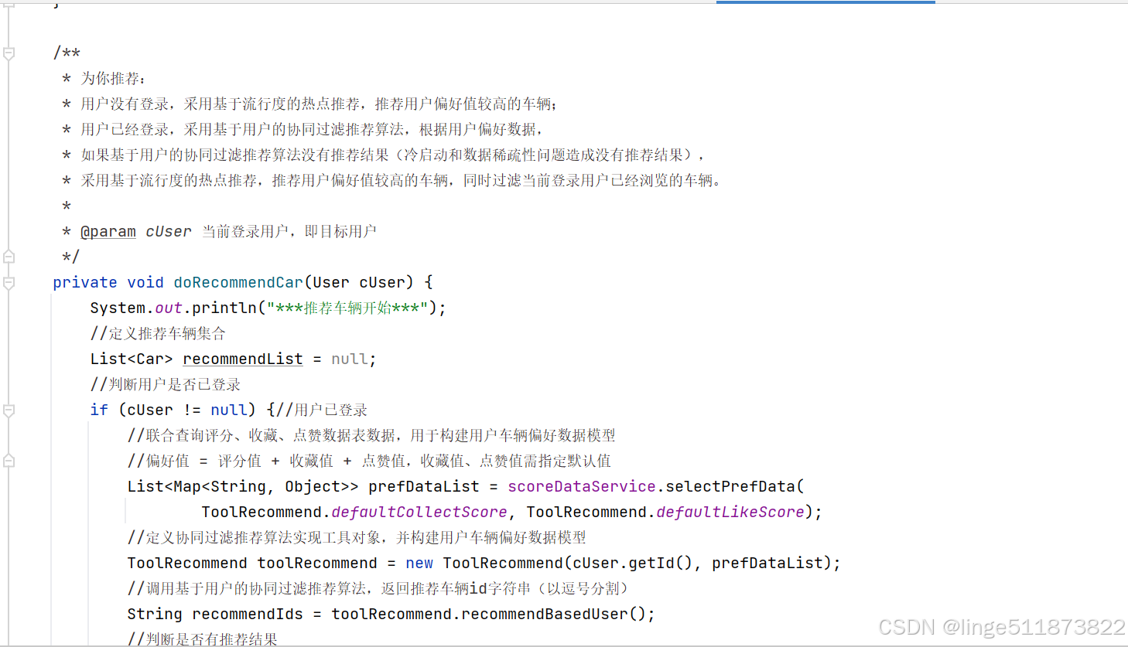Click the //判断用户是否已登录 comment
Image resolution: width=1128 pixels, height=647 pixels.
coord(166,384)
